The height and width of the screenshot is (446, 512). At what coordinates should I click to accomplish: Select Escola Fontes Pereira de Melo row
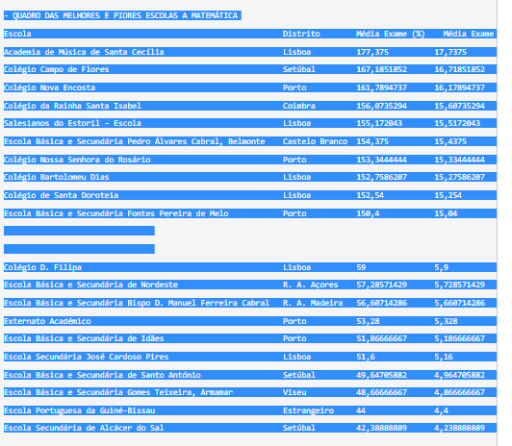click(250, 213)
